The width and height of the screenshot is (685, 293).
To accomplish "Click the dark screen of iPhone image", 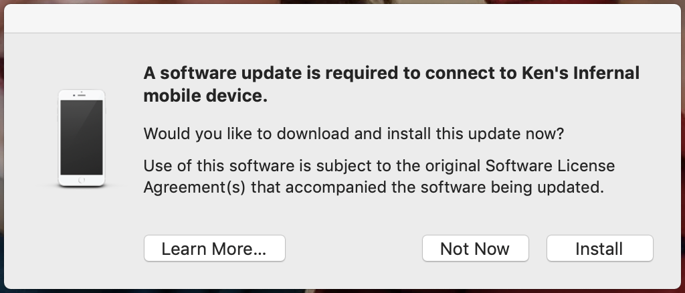I will 82,137.
